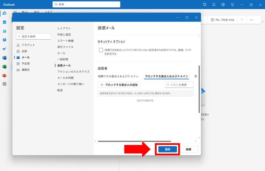Click the 破棄 button
The width and height of the screenshot is (265, 171).
pos(188,149)
